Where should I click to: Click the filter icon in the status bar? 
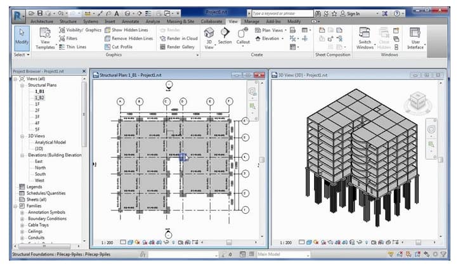(443, 254)
